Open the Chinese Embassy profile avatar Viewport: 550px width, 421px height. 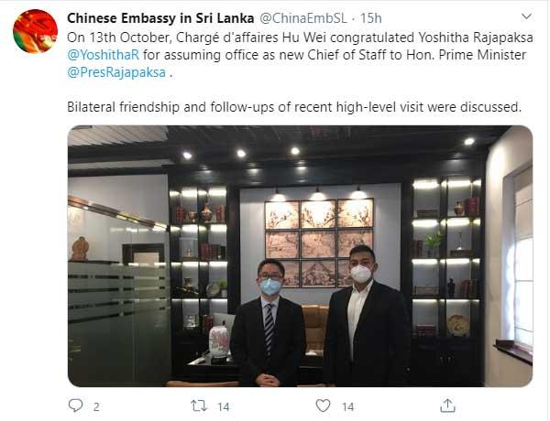click(x=35, y=31)
